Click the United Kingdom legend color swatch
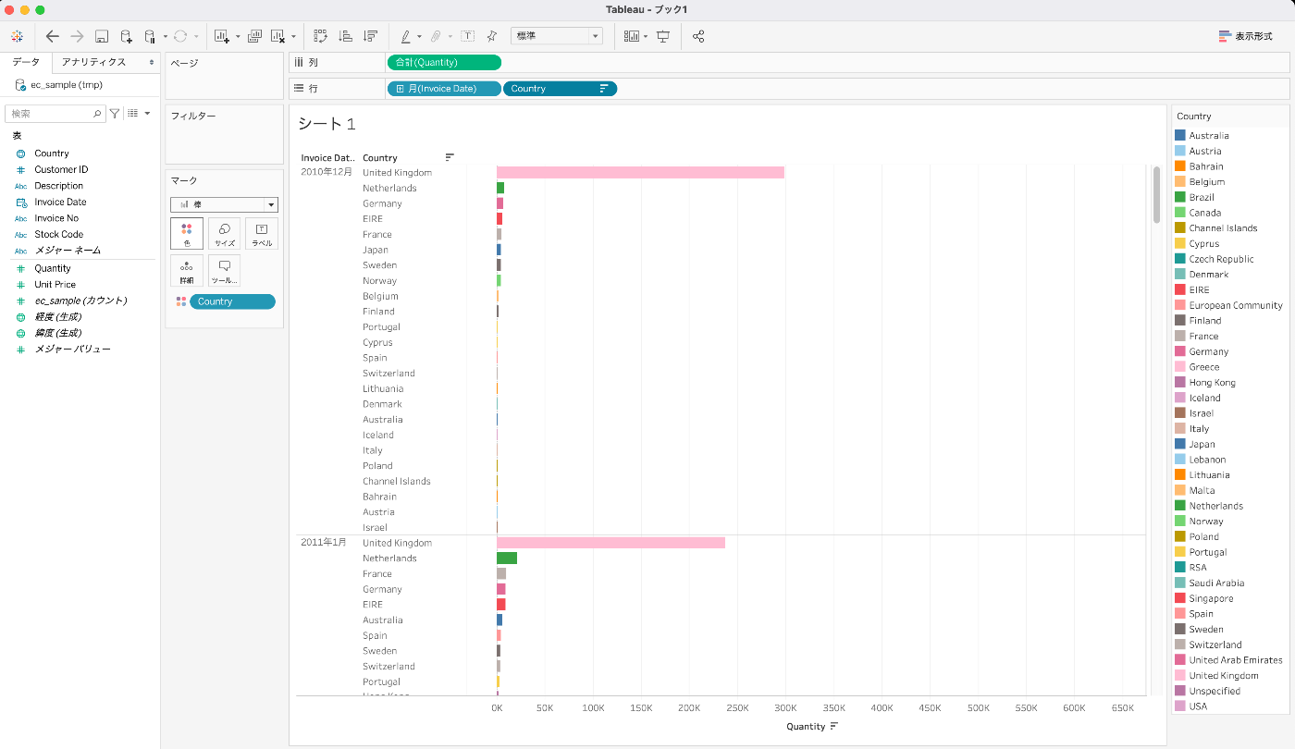Screen dimensions: 1295x749 tap(1180, 676)
